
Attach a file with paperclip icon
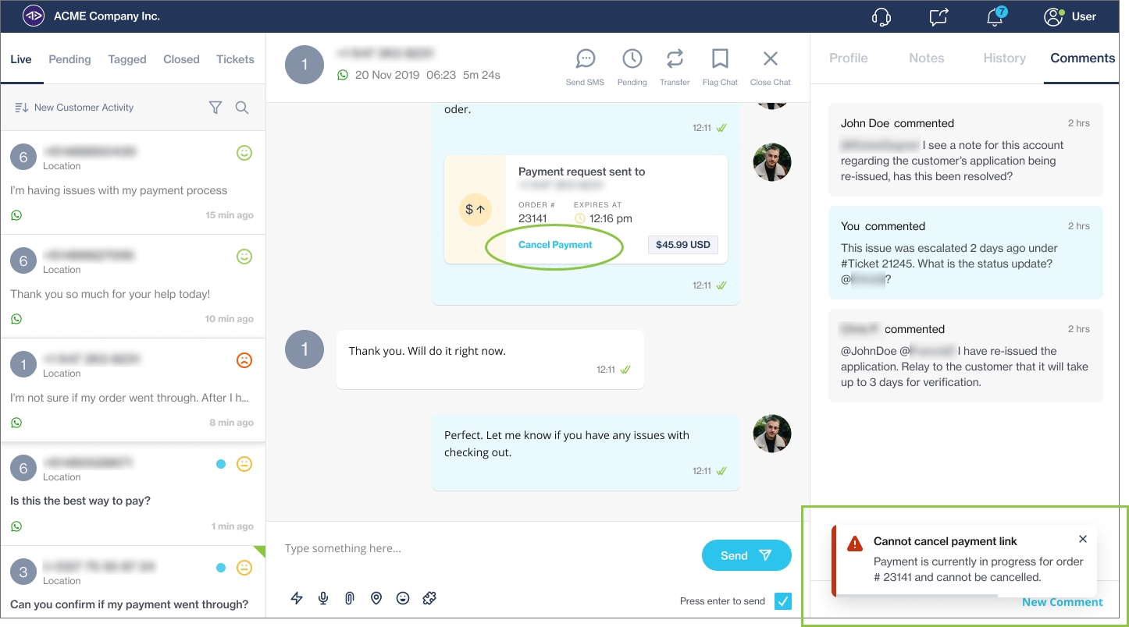(350, 598)
